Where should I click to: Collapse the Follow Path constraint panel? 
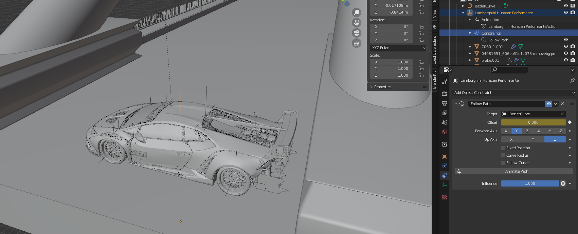456,104
